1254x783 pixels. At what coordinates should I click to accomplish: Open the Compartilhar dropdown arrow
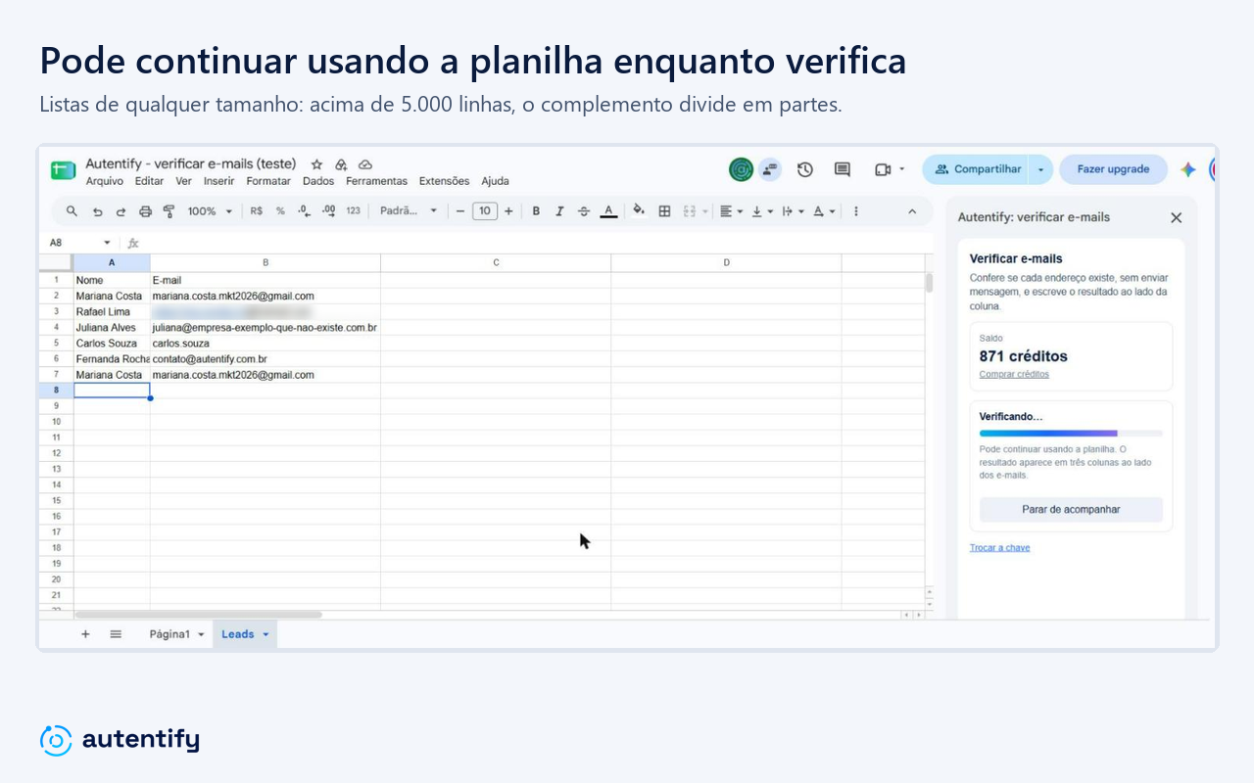1040,169
